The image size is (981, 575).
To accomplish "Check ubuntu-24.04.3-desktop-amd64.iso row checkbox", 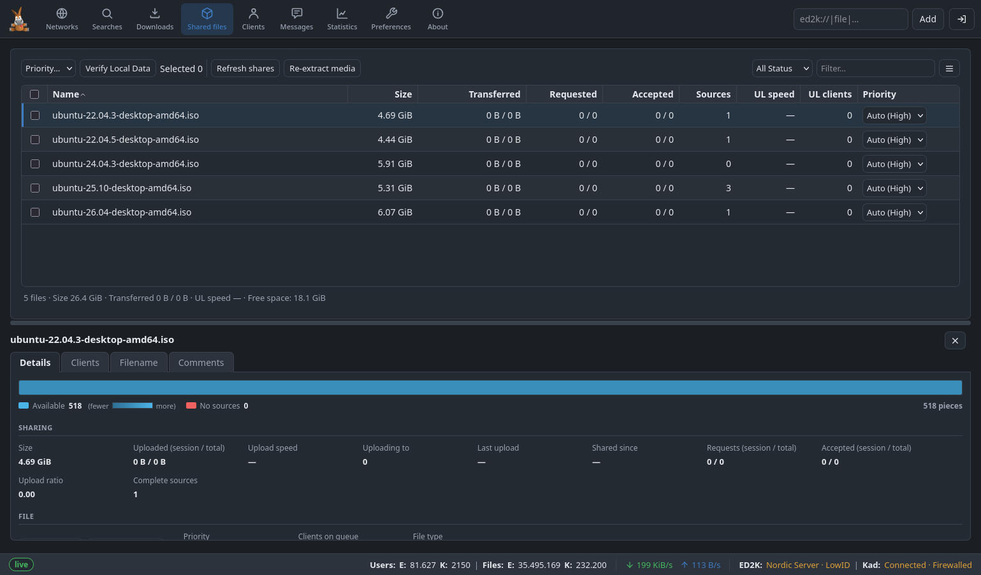I will coord(35,164).
